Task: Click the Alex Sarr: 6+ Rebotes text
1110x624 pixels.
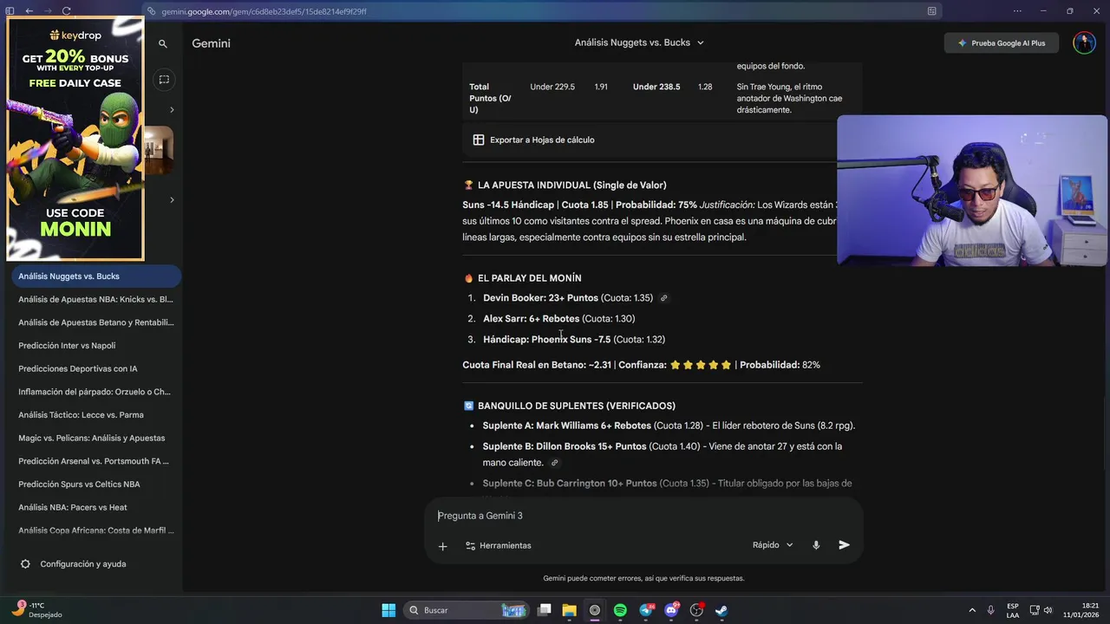Action: pos(531,319)
